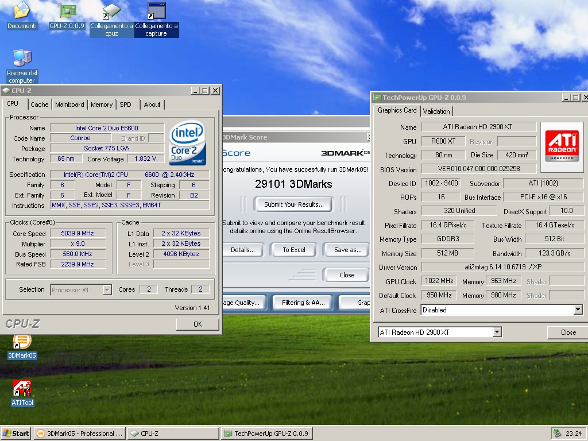Open the About tab in CPU-Z

(152, 105)
